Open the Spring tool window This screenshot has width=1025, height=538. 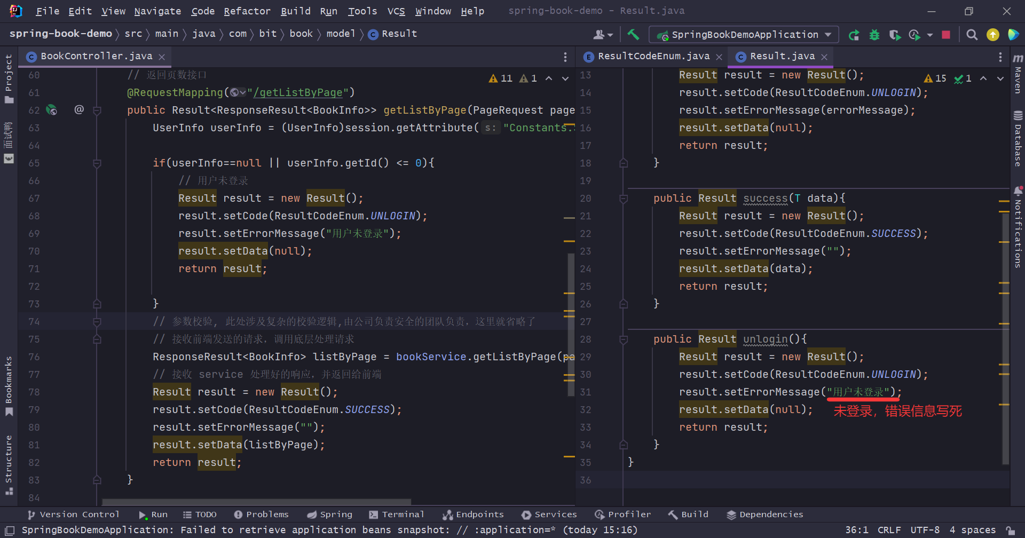click(329, 515)
